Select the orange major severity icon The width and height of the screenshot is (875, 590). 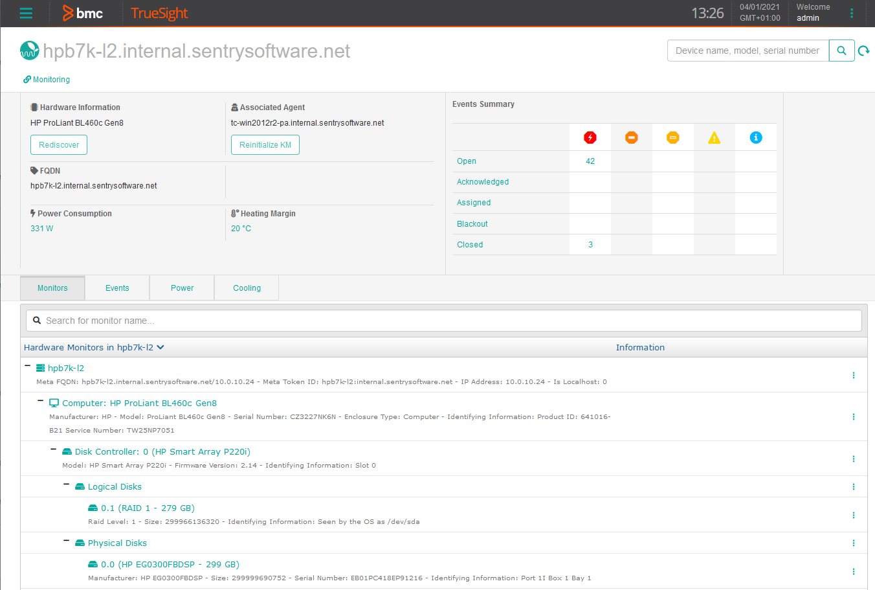631,137
